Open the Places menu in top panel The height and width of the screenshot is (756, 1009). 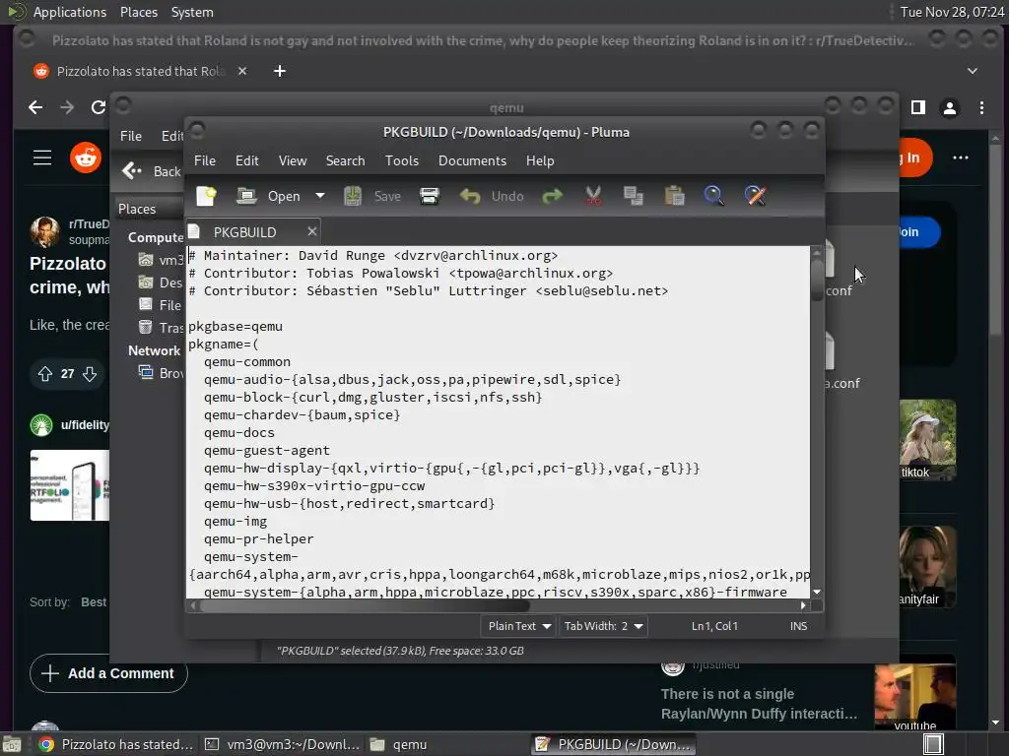click(138, 12)
